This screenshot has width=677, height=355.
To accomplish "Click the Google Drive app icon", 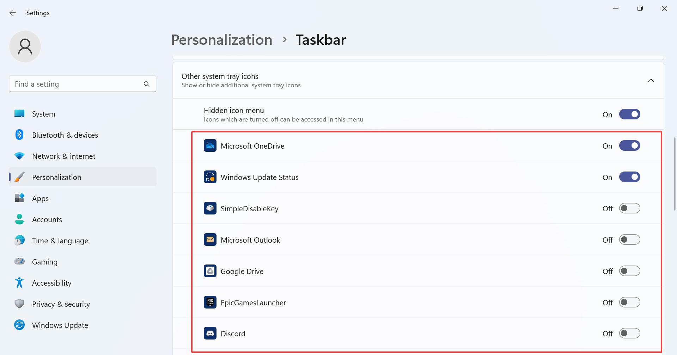I will click(210, 271).
